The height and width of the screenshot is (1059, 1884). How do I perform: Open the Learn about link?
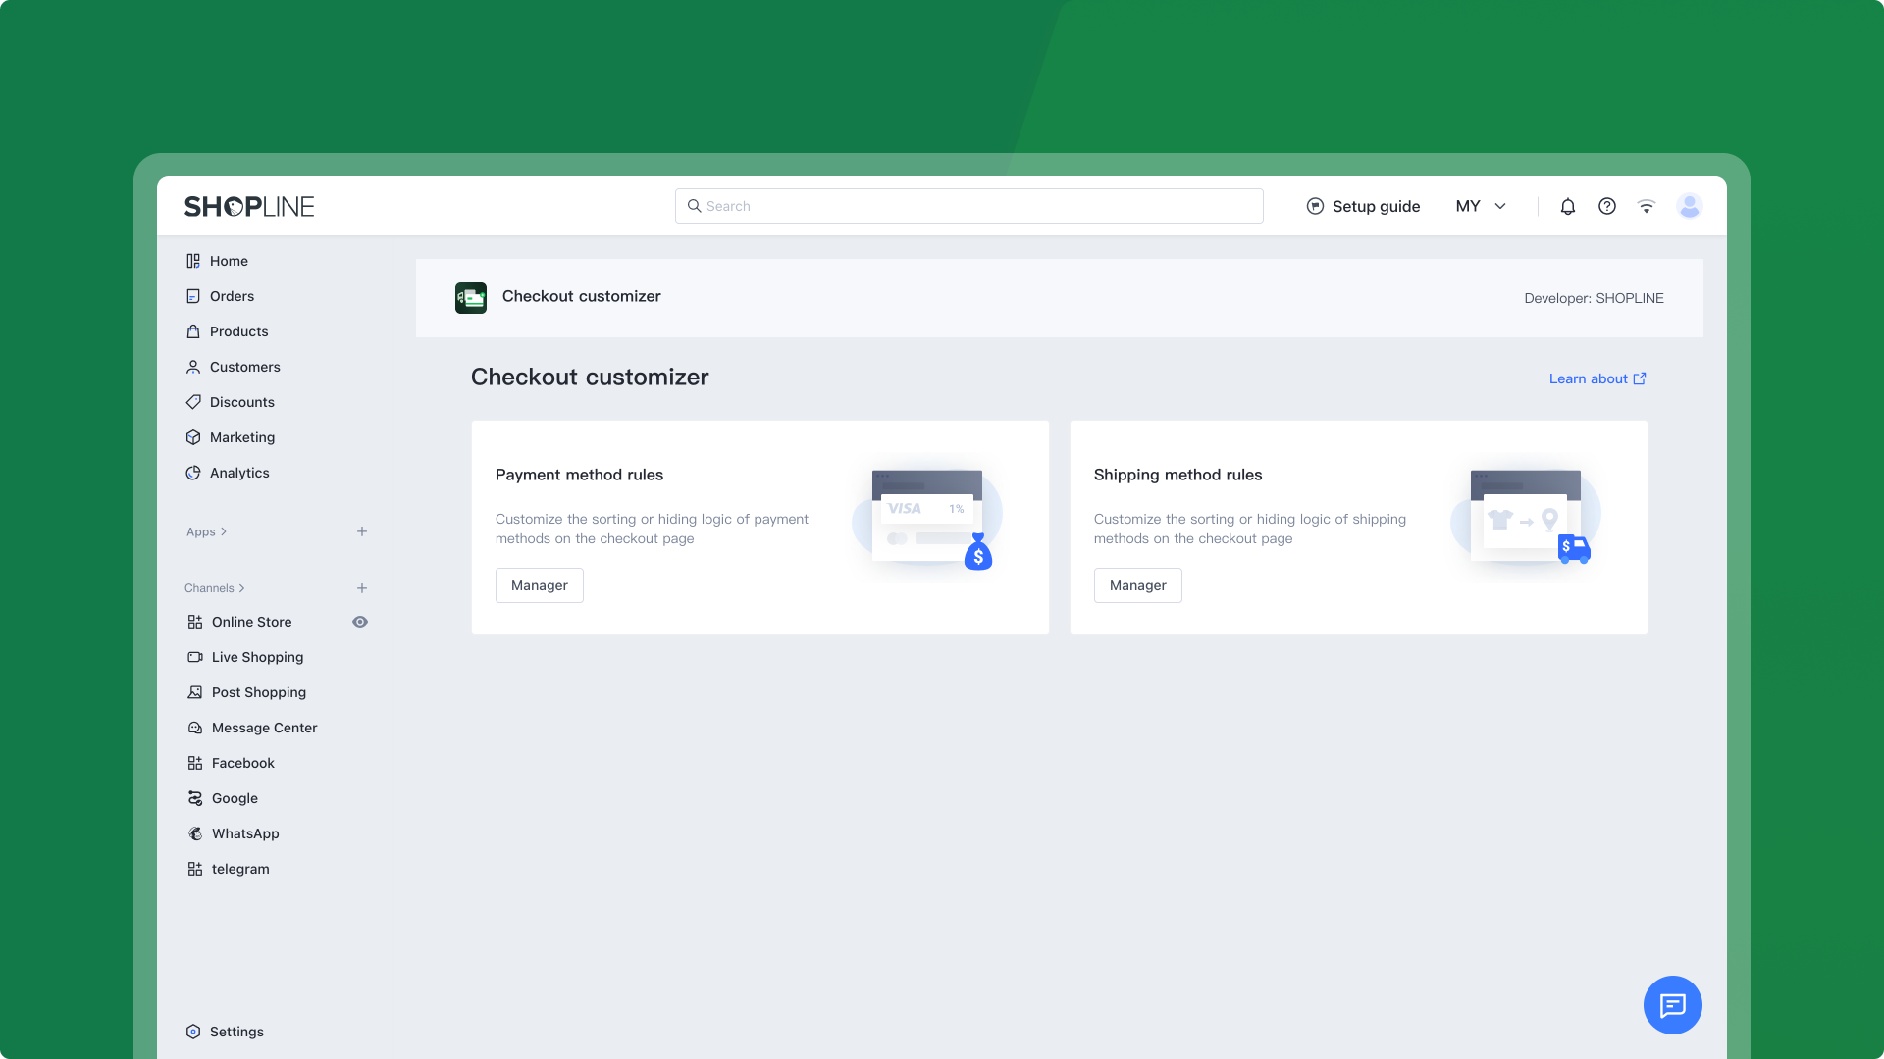(x=1596, y=378)
